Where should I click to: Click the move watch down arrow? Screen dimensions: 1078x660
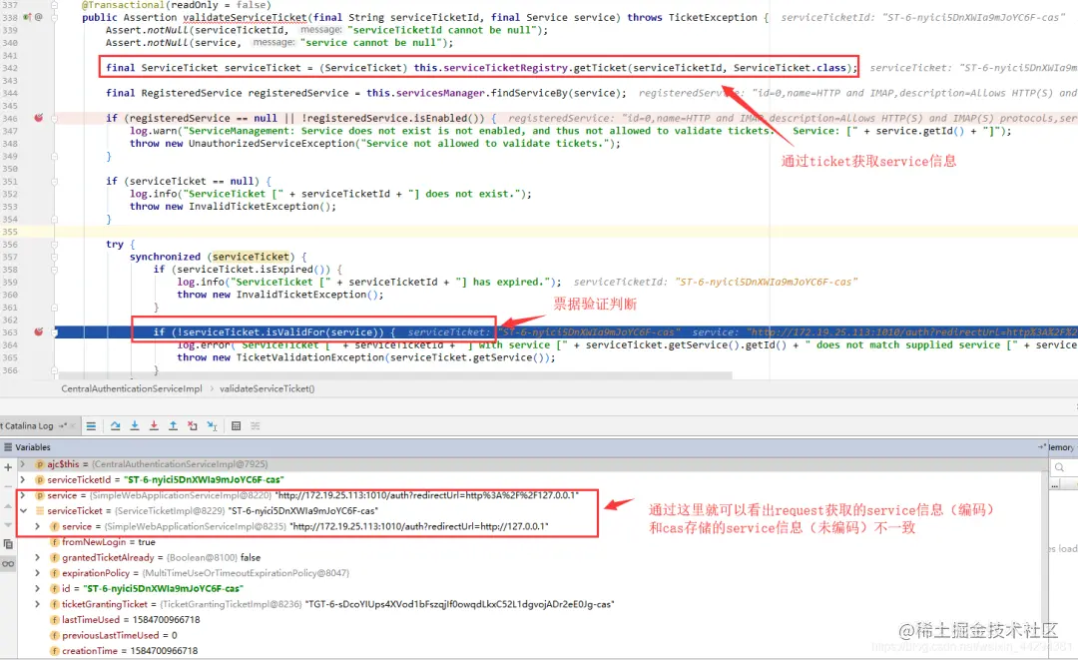[8, 524]
